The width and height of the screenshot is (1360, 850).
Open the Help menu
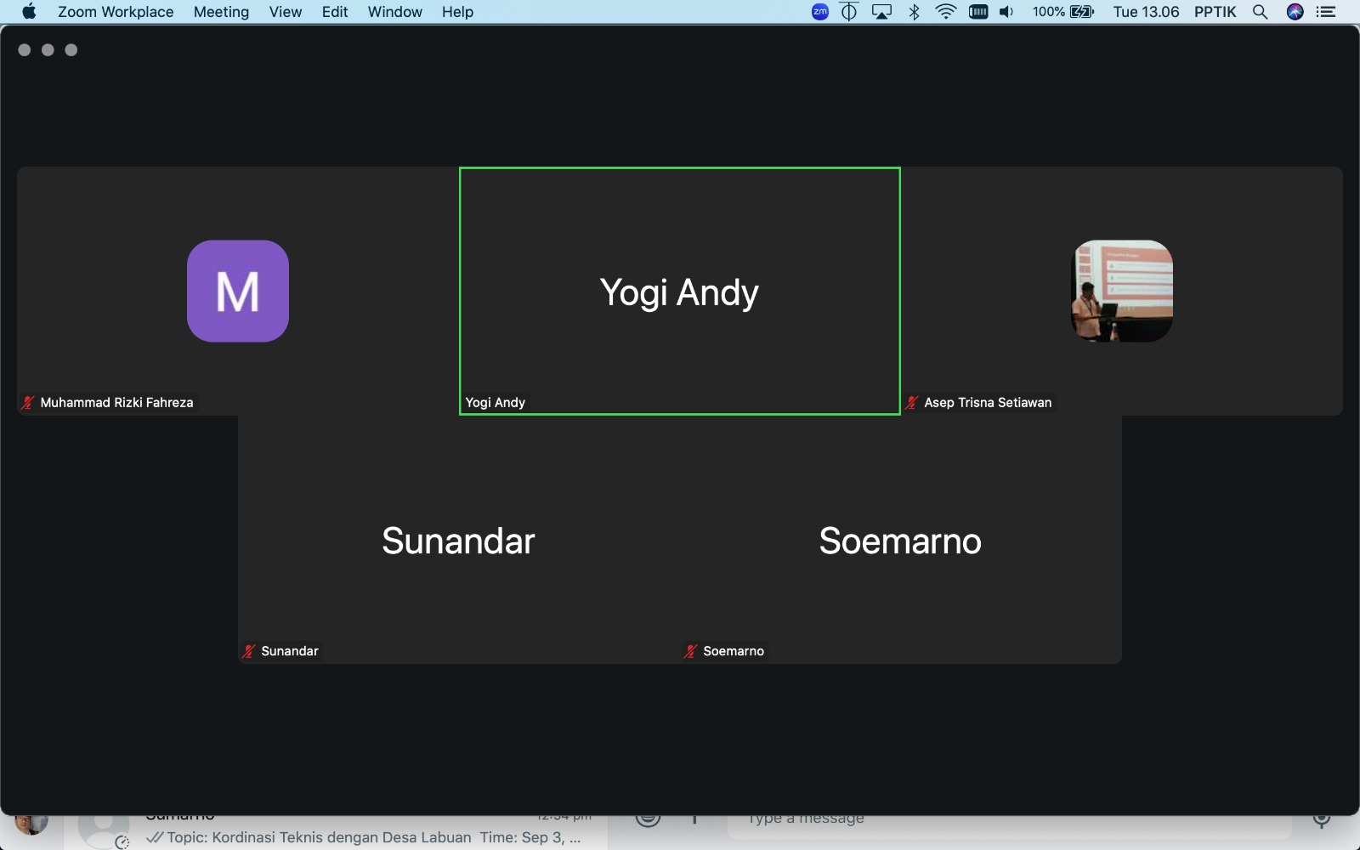[x=457, y=12]
